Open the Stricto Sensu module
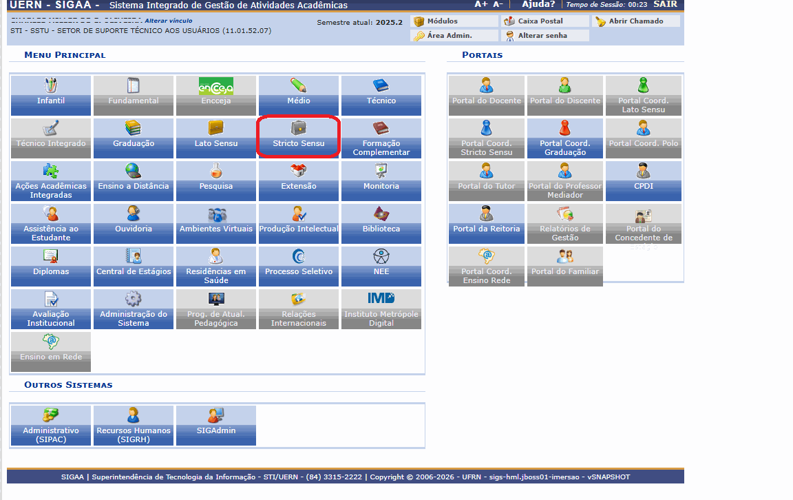Viewport: 793px width, 500px height. tap(298, 136)
